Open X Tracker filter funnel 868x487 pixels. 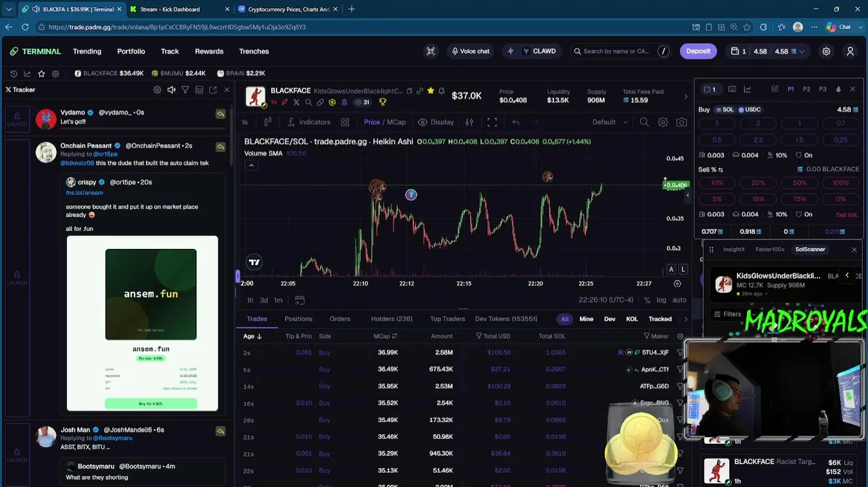click(185, 90)
